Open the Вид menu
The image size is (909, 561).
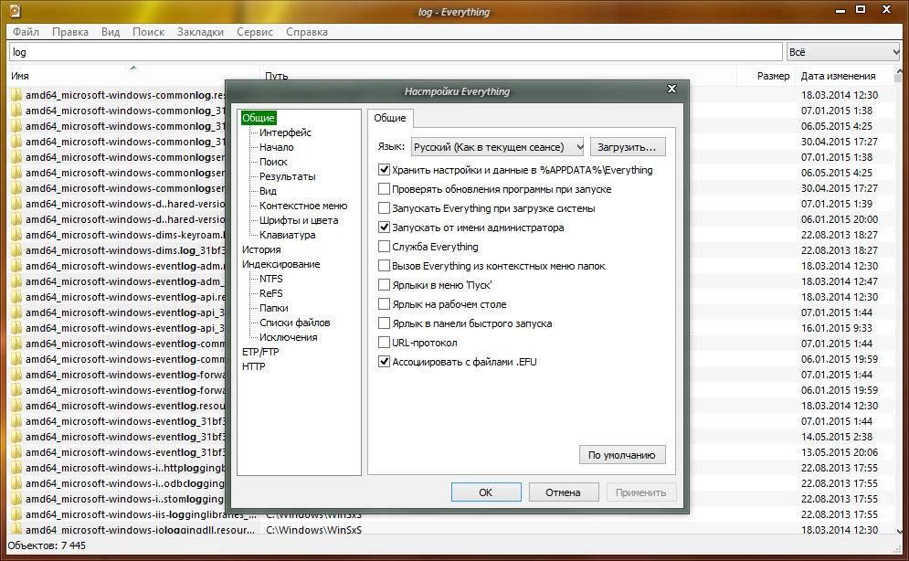pyautogui.click(x=111, y=32)
